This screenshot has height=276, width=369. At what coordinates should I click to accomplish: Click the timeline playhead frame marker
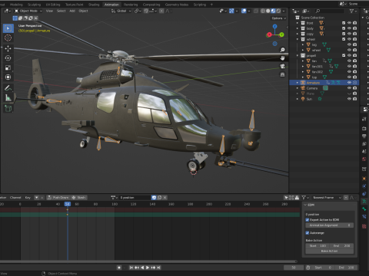68,204
